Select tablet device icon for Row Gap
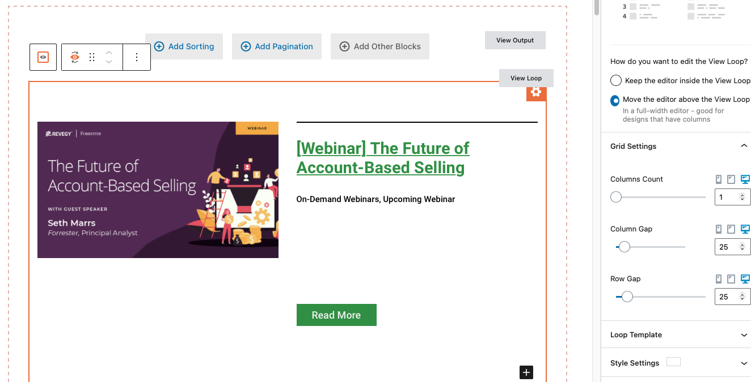 point(731,279)
